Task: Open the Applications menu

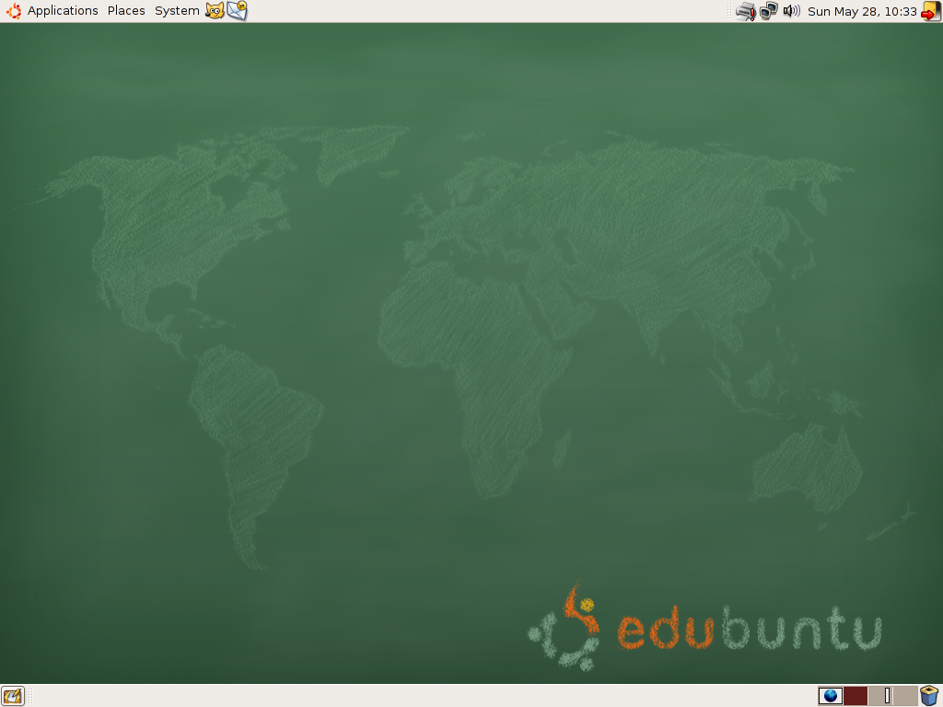Action: tap(63, 11)
